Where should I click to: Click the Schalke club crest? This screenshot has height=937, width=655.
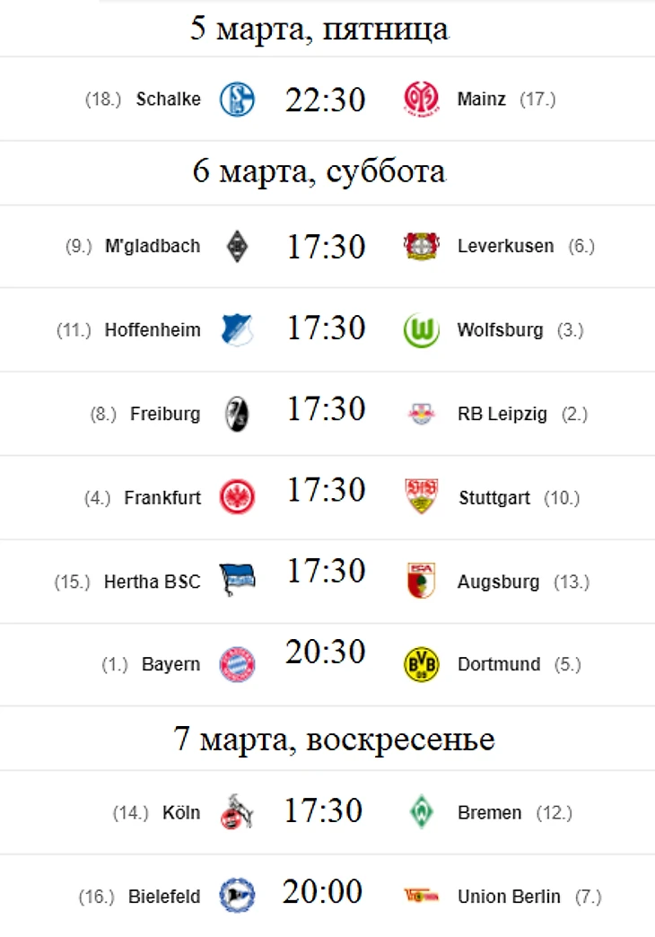click(x=237, y=100)
